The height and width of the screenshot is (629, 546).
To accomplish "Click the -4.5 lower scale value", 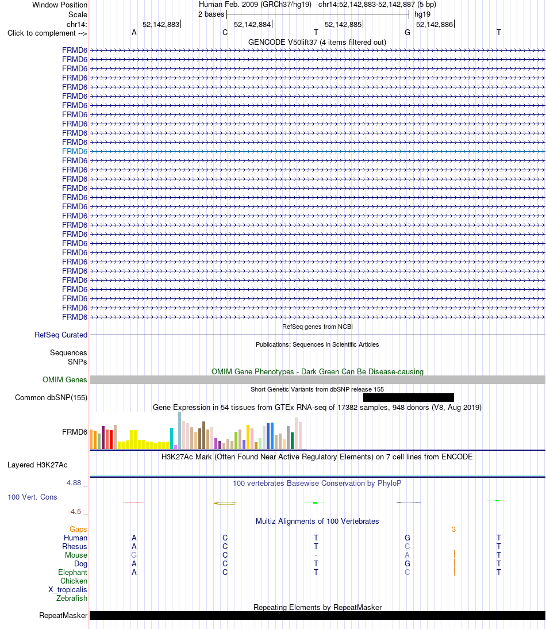I will 75,512.
